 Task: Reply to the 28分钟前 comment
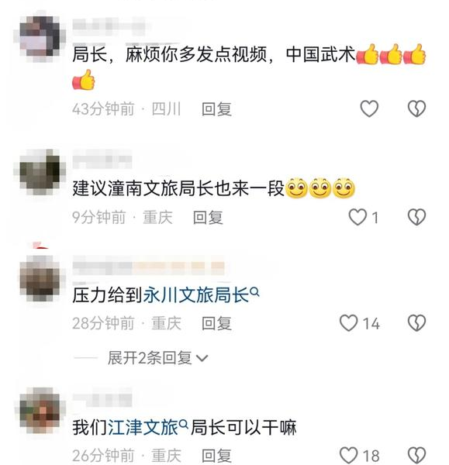[216, 323]
